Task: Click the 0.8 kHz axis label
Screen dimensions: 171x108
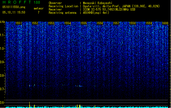Action: coord(2,76)
